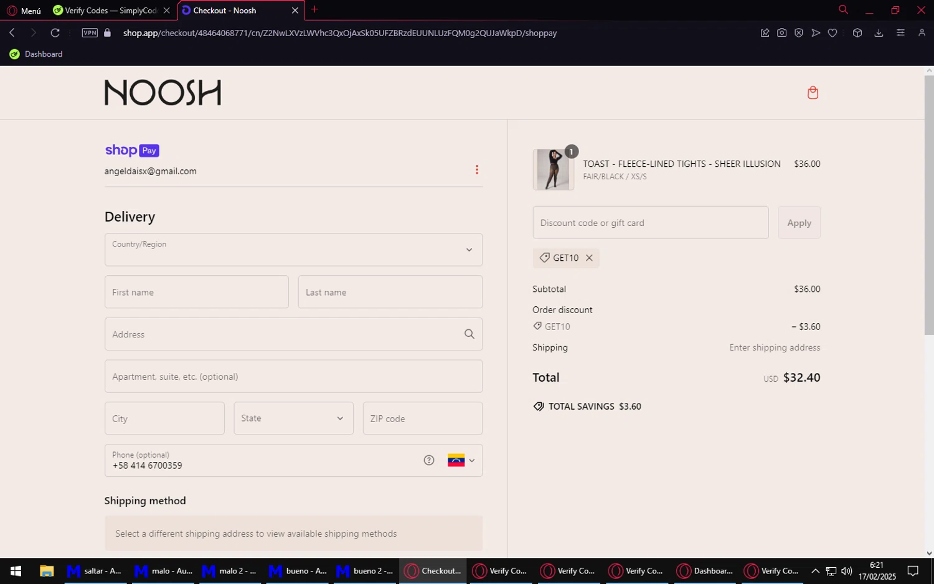Click the browser address bar URL

tap(340, 33)
